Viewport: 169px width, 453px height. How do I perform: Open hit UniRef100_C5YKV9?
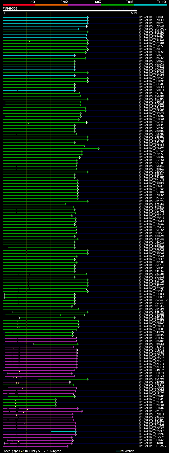tap(152, 201)
